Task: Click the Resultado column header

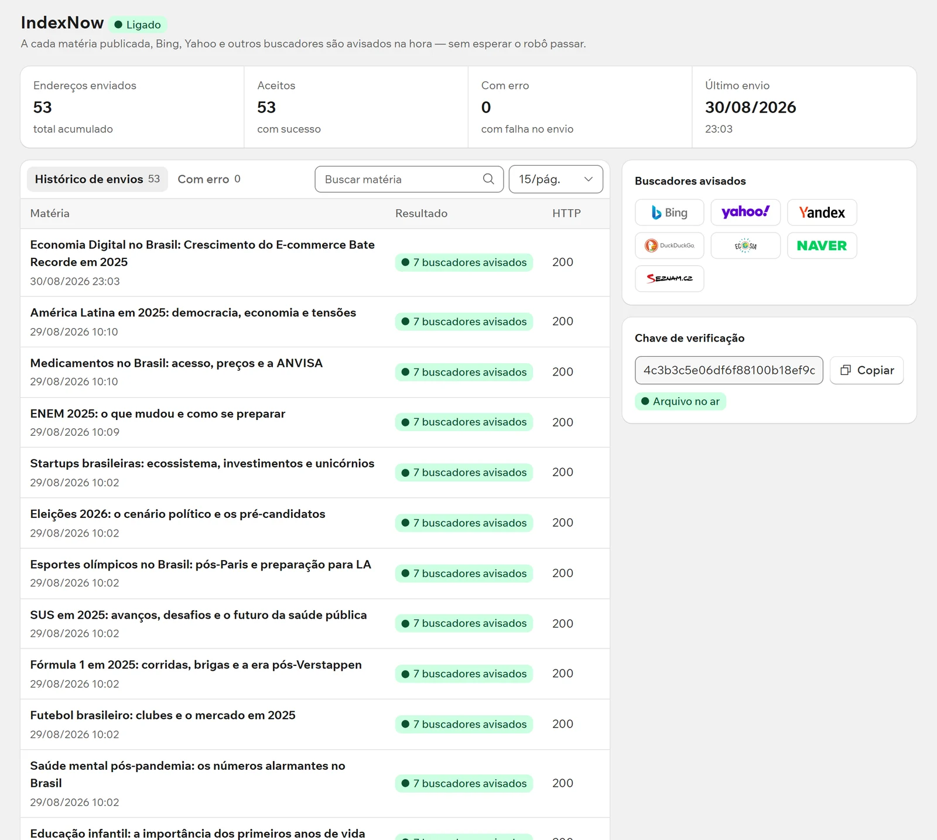Action: click(421, 213)
